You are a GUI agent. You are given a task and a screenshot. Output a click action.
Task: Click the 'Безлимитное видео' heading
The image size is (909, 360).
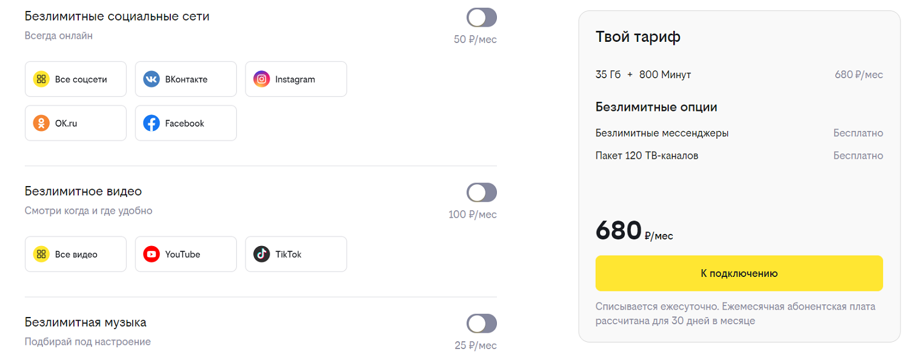83,192
